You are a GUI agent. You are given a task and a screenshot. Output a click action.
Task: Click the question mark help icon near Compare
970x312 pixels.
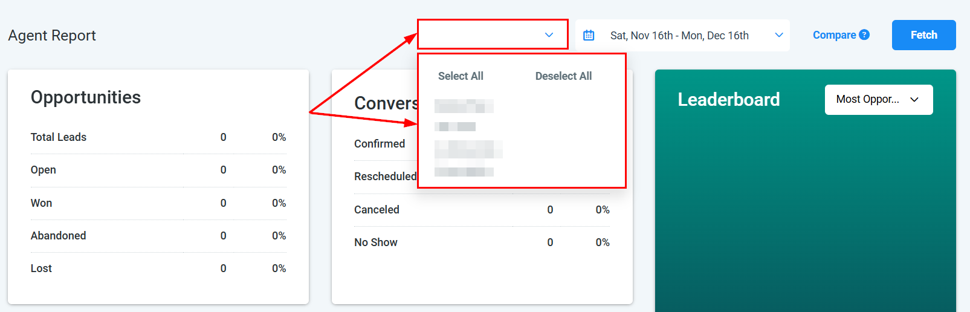click(864, 35)
